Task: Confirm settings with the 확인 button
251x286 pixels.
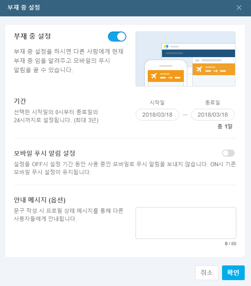Action: [233, 273]
